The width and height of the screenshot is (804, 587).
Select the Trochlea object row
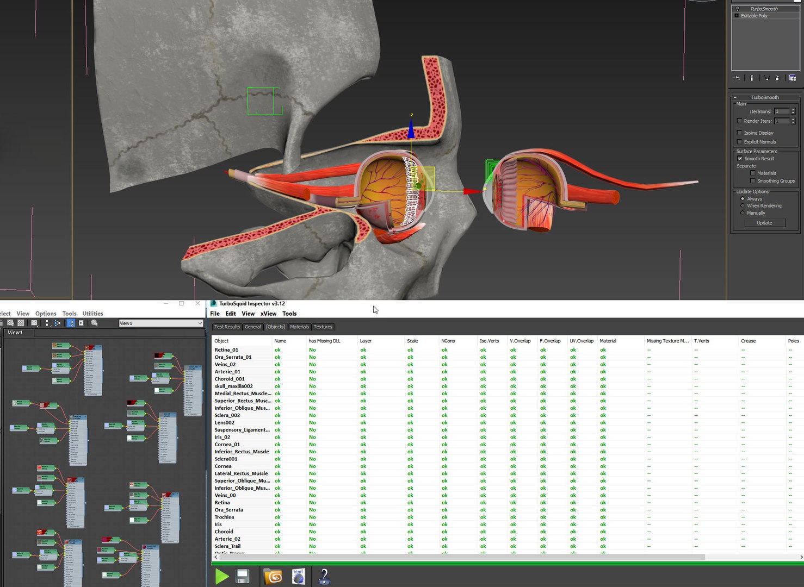point(507,517)
